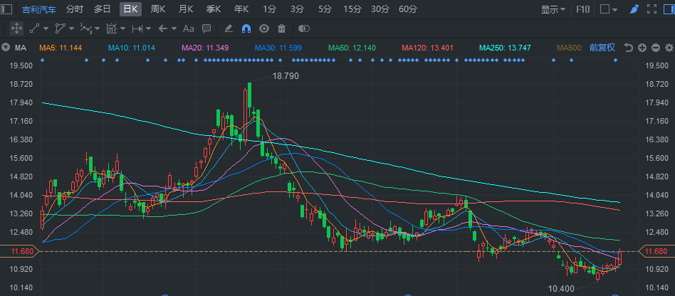Zoom out chart with minus icon

coord(656,48)
